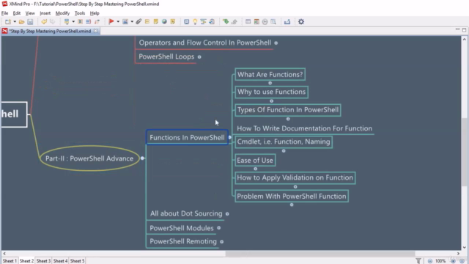The width and height of the screenshot is (469, 264).
Task: Collapse the Part-II PowerShell Advance branch
Action: (x=142, y=158)
